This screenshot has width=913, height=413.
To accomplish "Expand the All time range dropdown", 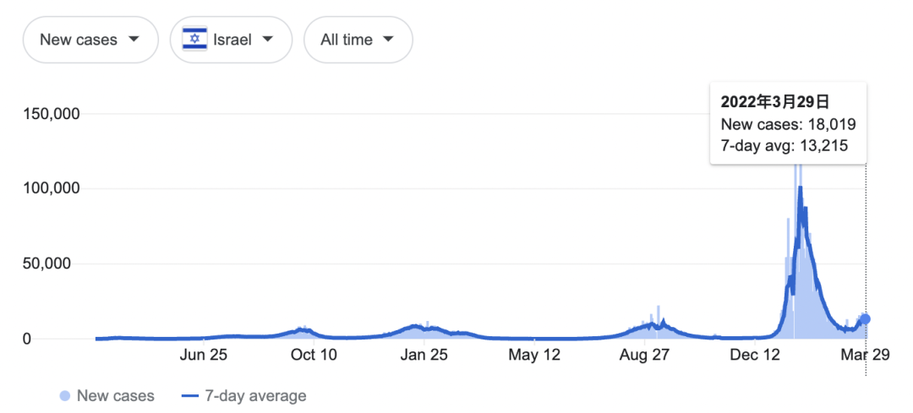I will (x=358, y=39).
